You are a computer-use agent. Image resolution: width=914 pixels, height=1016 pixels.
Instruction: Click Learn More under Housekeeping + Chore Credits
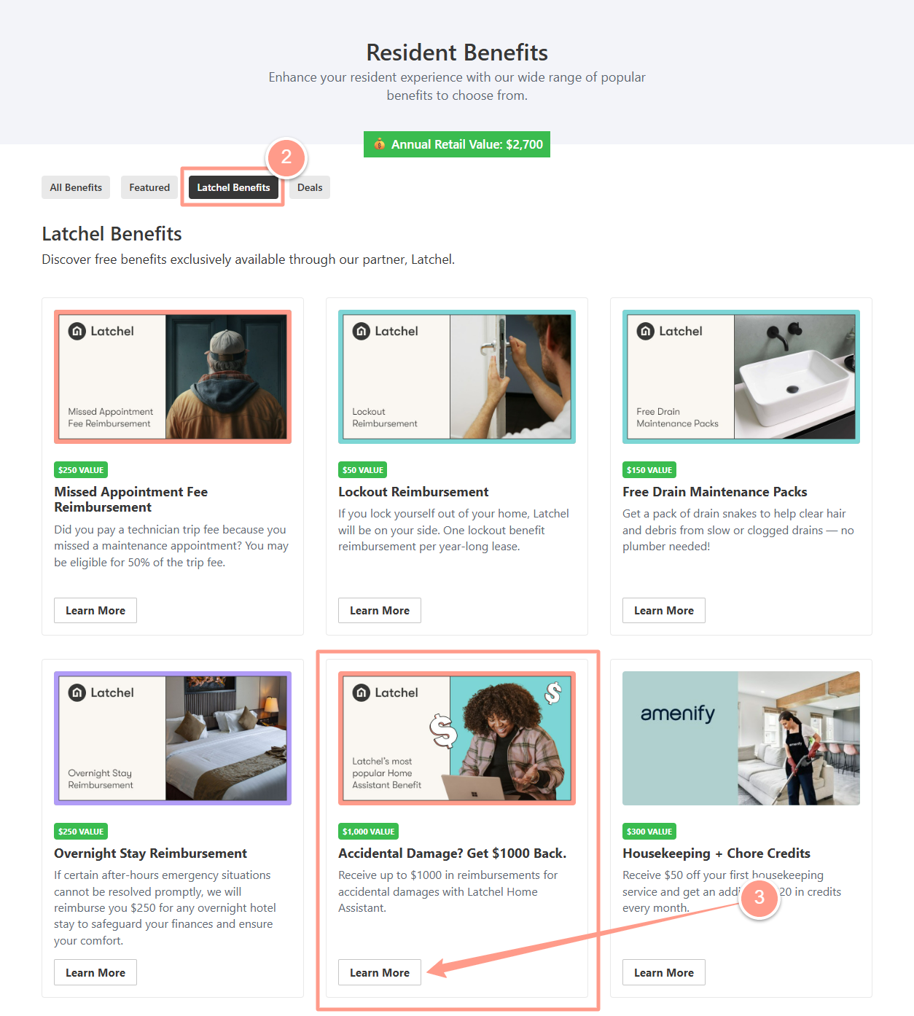[x=664, y=972]
